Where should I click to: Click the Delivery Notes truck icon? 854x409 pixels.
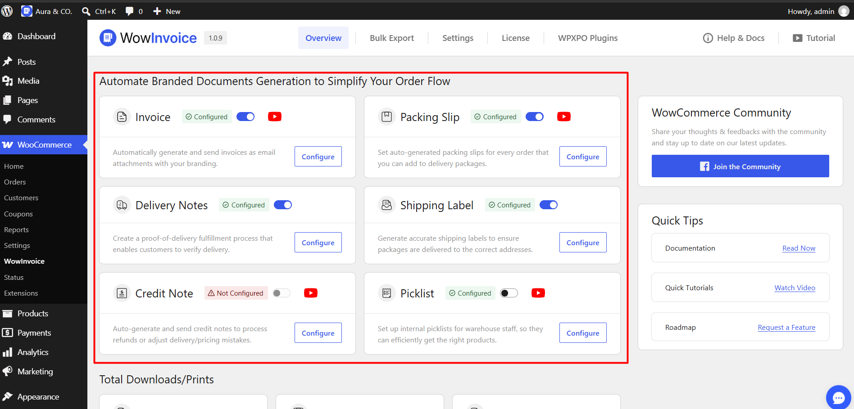[x=122, y=205]
